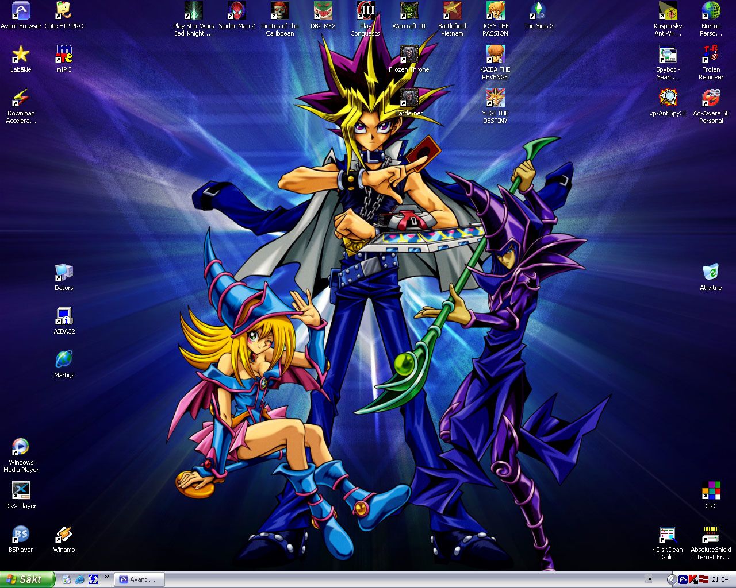Open the BSPlayer shortcut
Screen dimensions: 736x588
pos(21,539)
